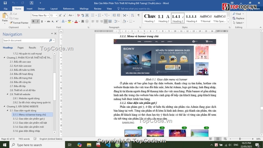Viewport: 263px width, 148px height.
Task: Collapse Chương 3 heading in navigation
Action: tap(4, 106)
